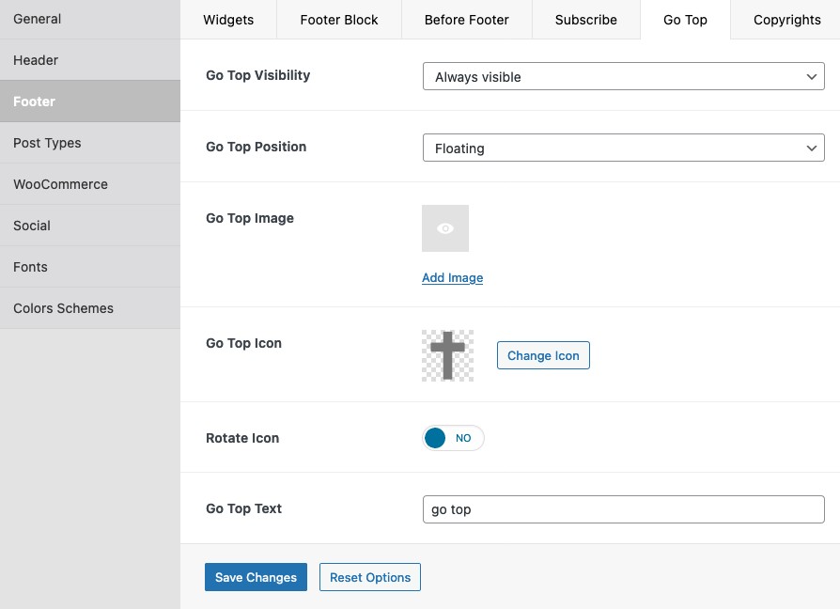
Task: Expand the Go Top Position dropdown
Action: coord(624,148)
